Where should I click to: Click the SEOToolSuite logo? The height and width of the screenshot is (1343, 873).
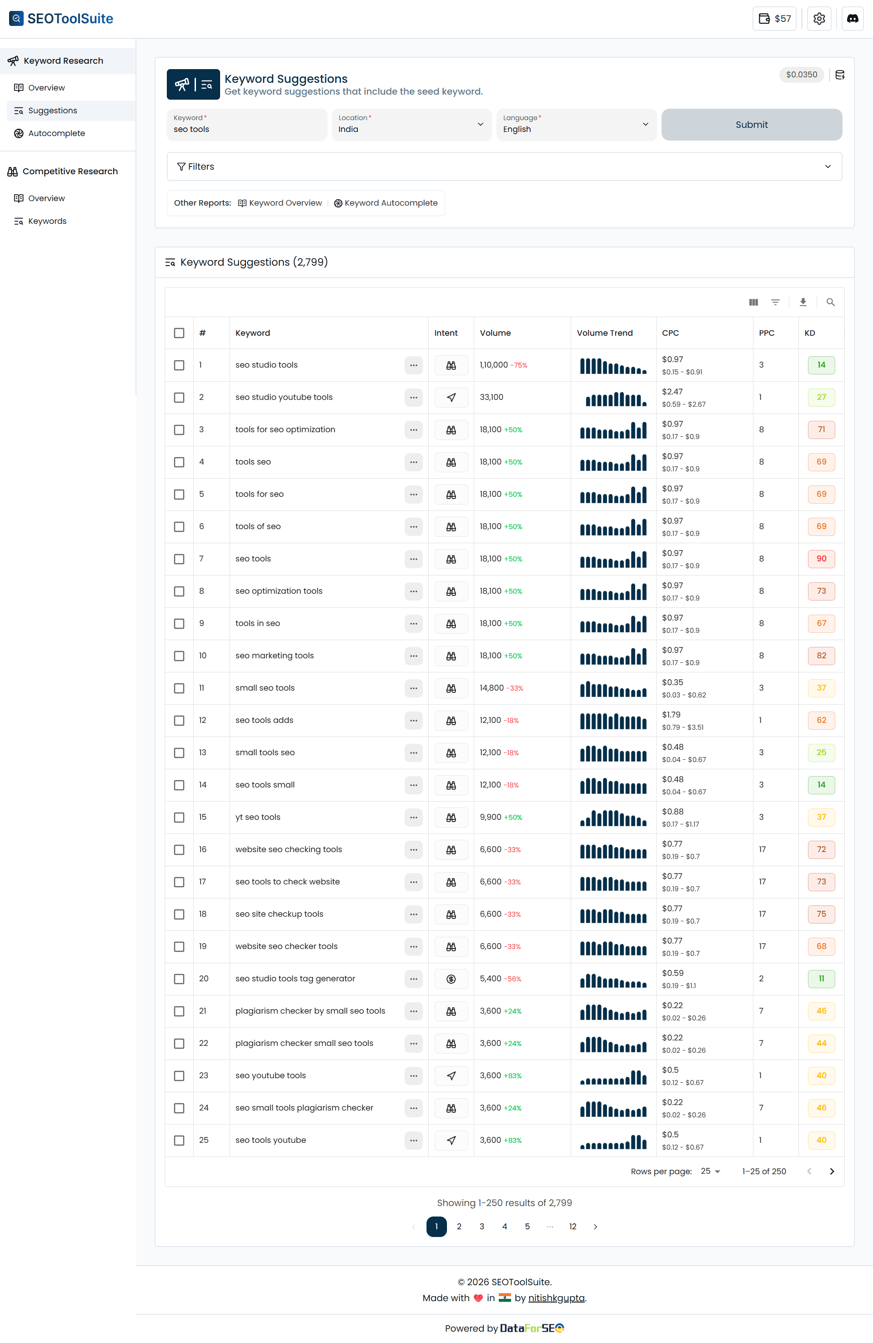[61, 19]
